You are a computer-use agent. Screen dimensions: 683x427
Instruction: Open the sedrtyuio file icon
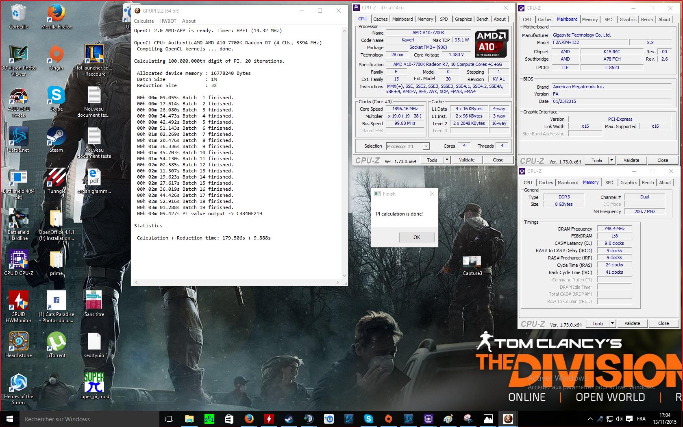(x=94, y=345)
